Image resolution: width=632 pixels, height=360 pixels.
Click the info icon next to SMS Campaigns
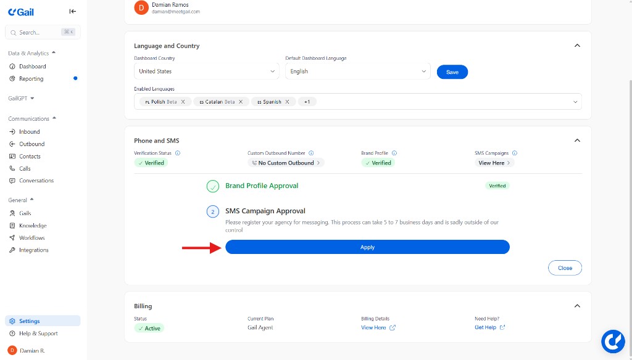[x=515, y=153]
